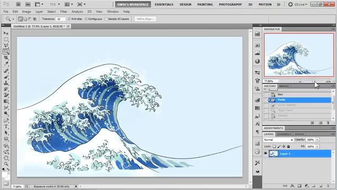Open the Image menu

[26, 12]
